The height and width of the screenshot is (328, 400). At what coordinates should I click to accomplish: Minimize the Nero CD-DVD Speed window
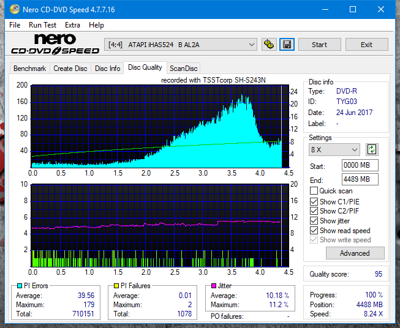point(325,9)
